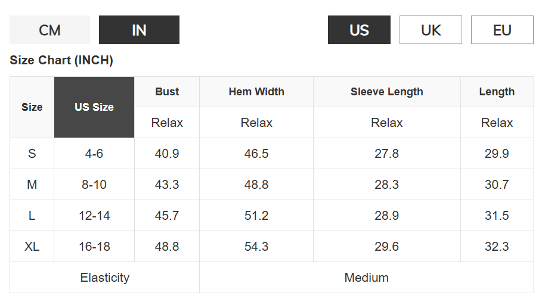This screenshot has height=305, width=548.
Task: Click the 4-6 US size cell
Action: (x=94, y=154)
